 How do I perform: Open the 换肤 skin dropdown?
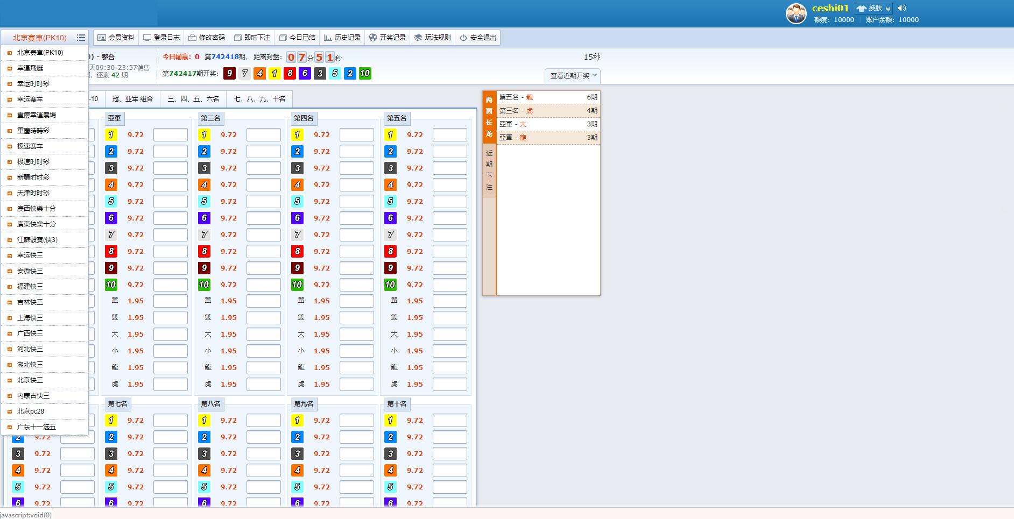click(873, 8)
